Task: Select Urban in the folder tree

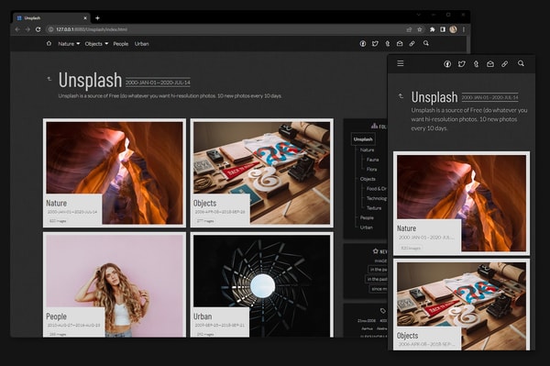Action: tap(366, 227)
